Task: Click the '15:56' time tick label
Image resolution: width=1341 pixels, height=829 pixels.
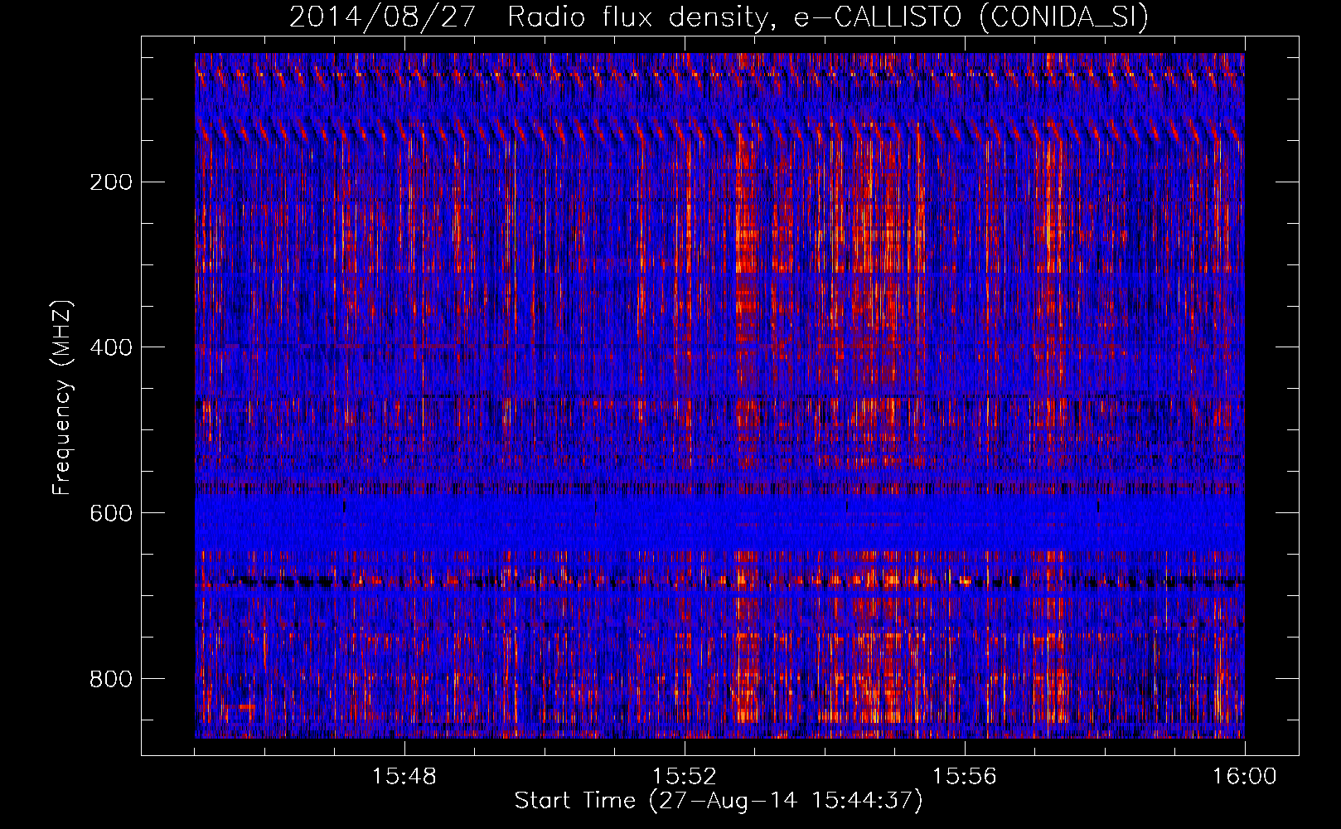Action: pyautogui.click(x=965, y=777)
